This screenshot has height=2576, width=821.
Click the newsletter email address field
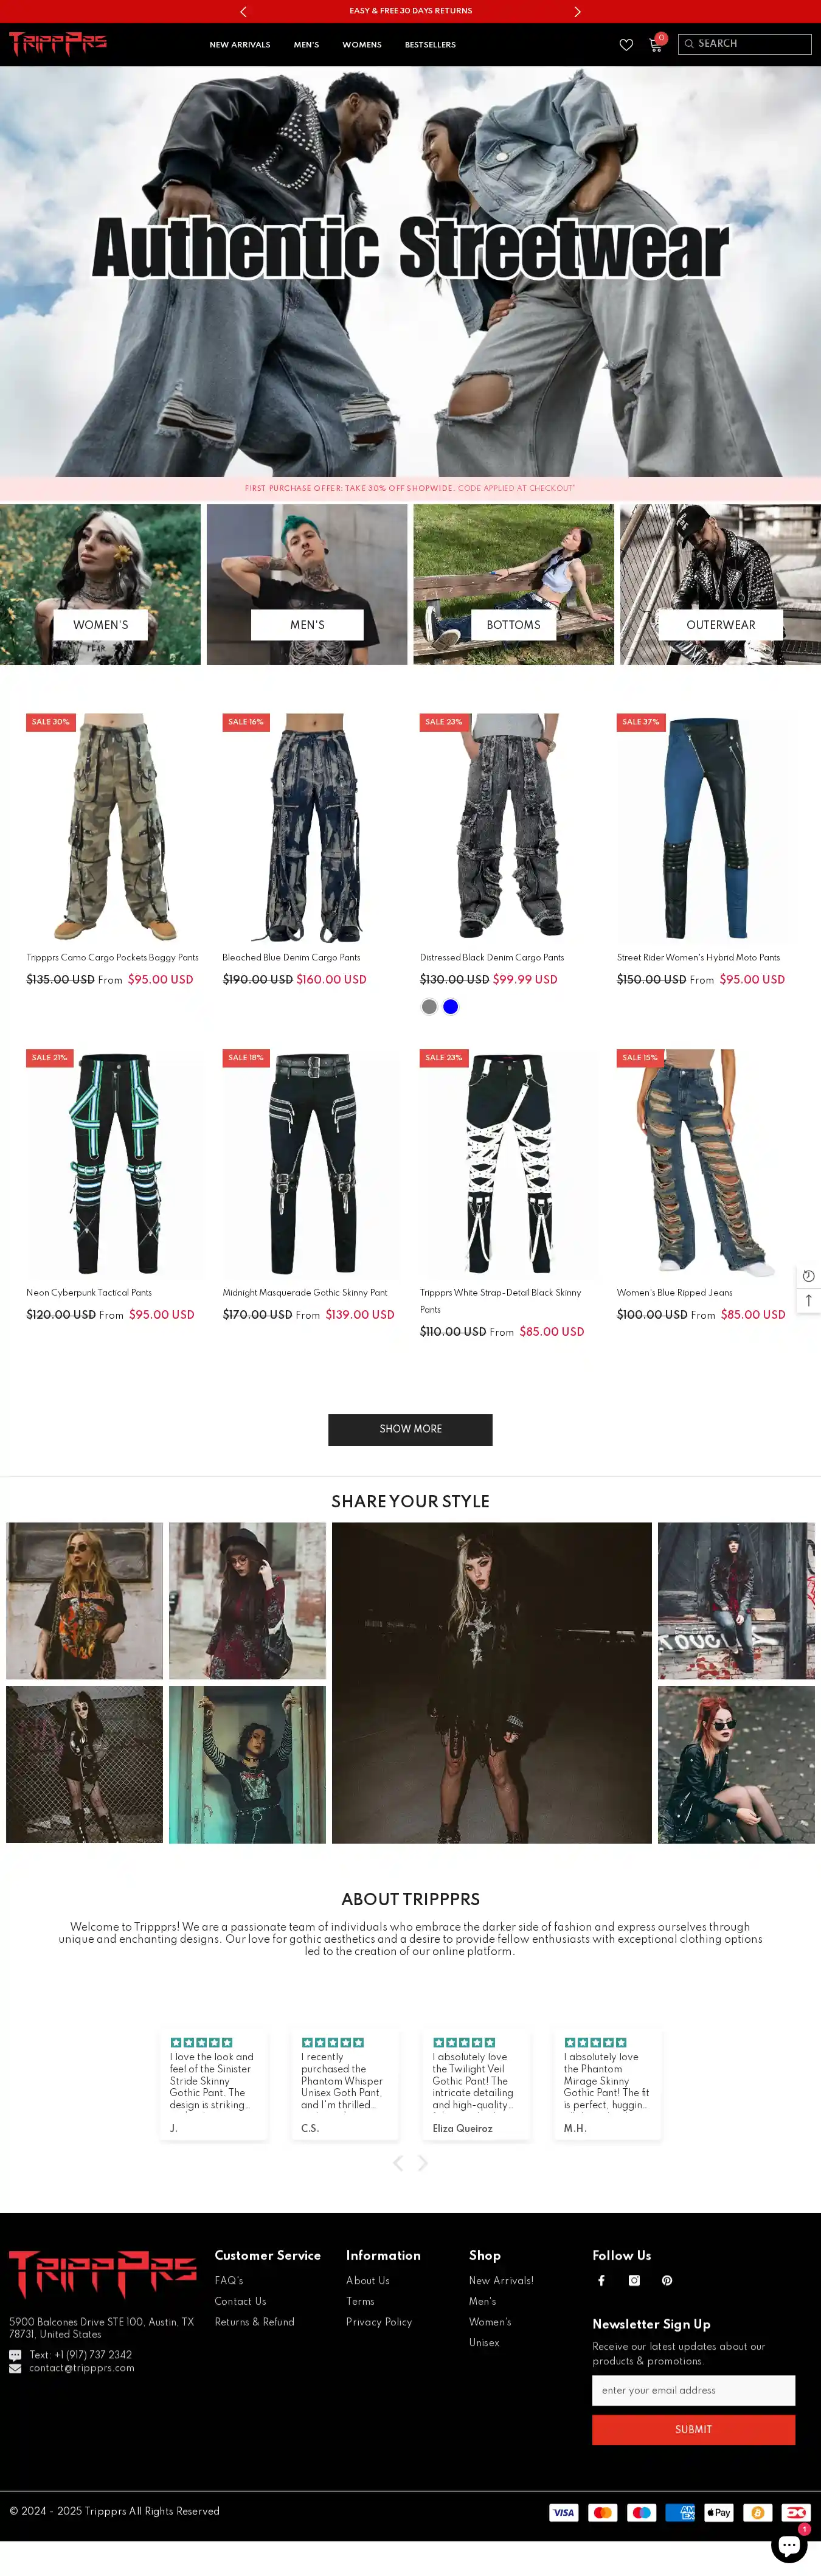pyautogui.click(x=693, y=2390)
